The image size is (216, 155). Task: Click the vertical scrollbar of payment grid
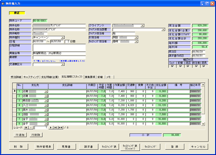tap(203, 104)
